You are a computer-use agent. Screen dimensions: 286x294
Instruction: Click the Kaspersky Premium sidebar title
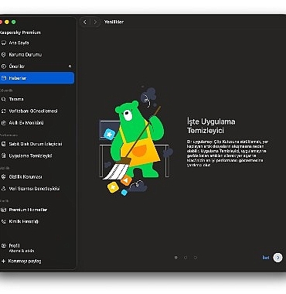tap(20, 32)
